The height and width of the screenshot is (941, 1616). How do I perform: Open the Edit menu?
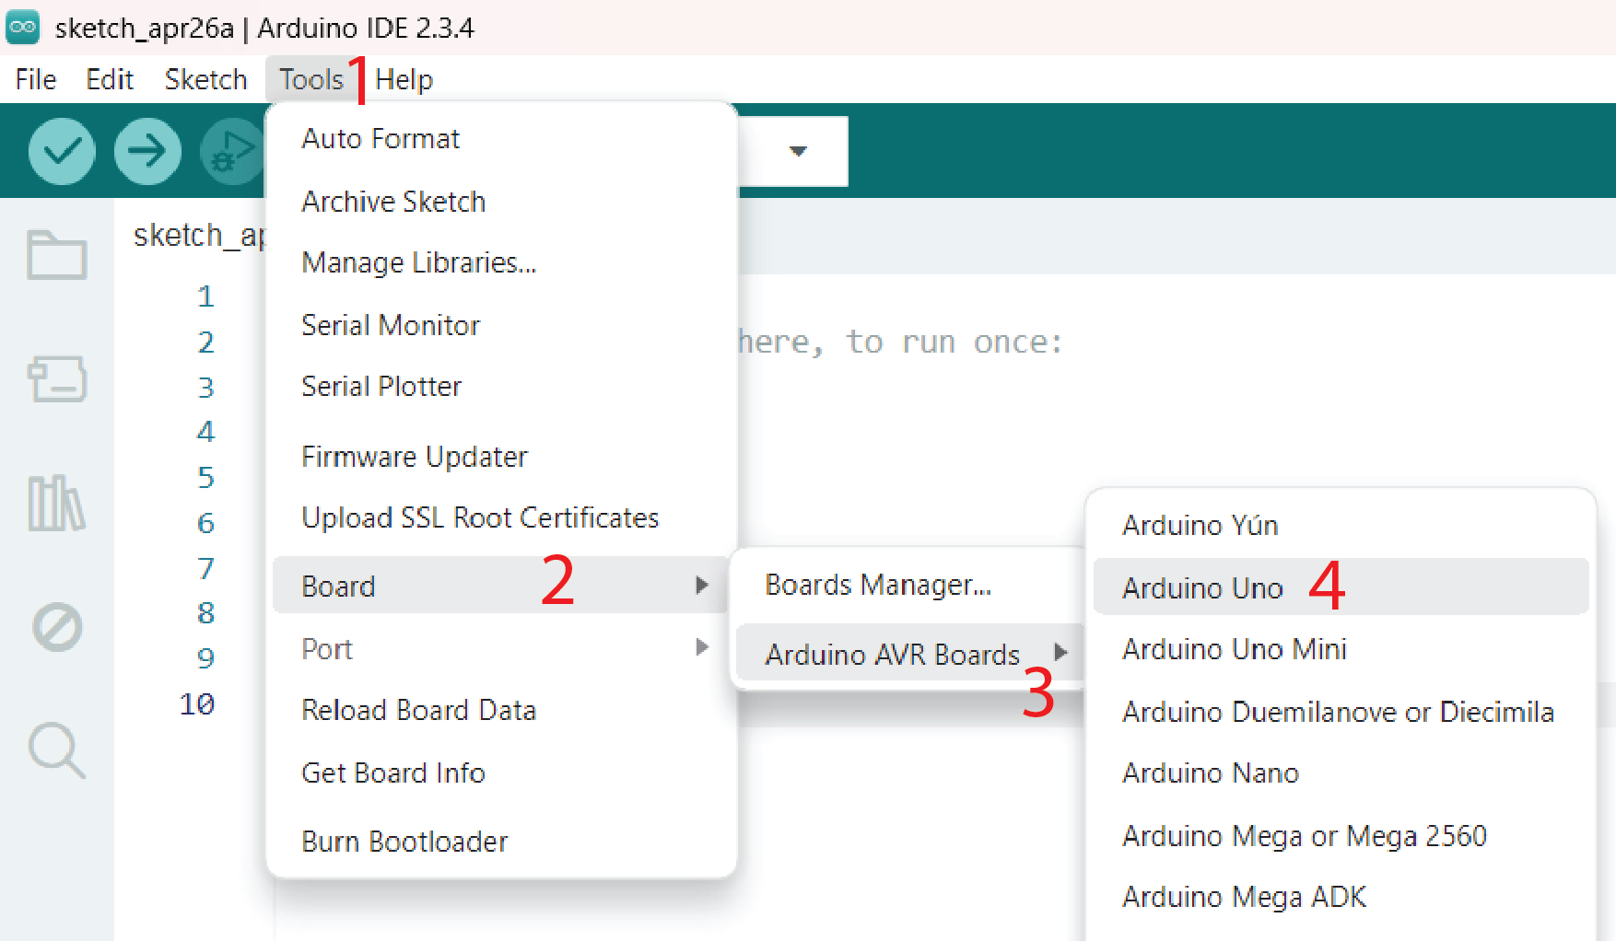point(110,79)
